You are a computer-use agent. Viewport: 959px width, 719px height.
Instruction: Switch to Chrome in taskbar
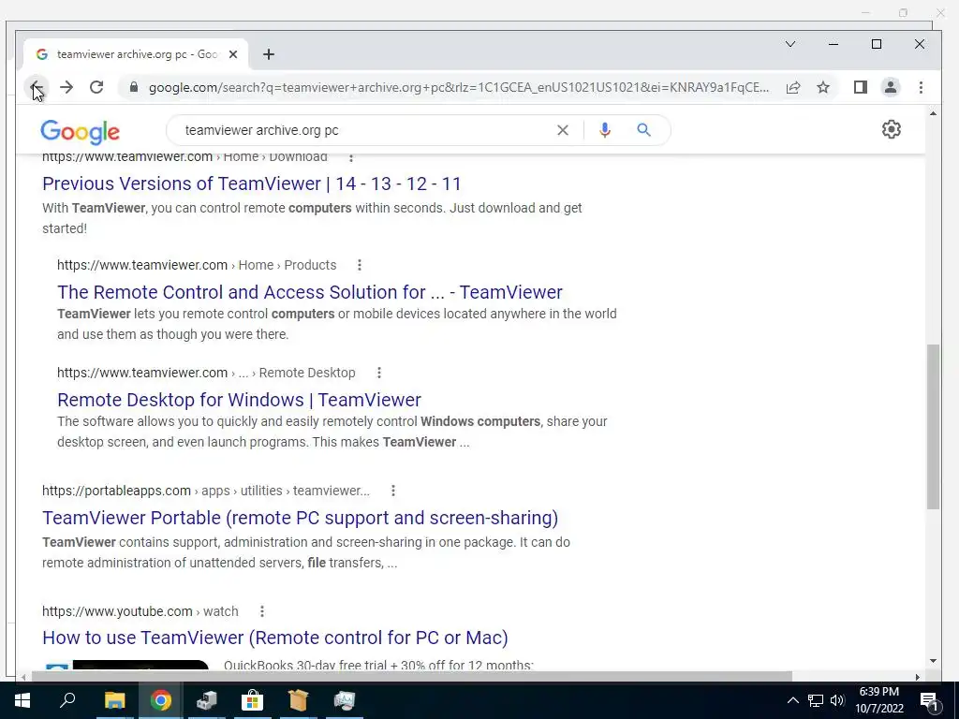click(160, 700)
